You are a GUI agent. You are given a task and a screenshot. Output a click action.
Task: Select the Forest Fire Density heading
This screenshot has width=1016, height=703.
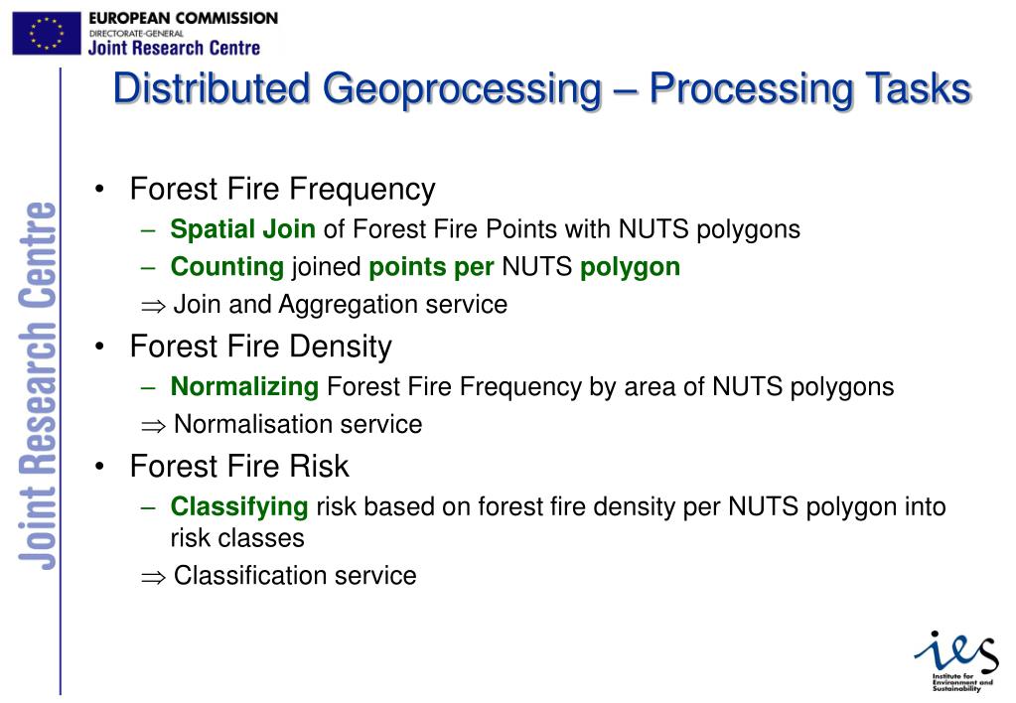[x=260, y=347]
